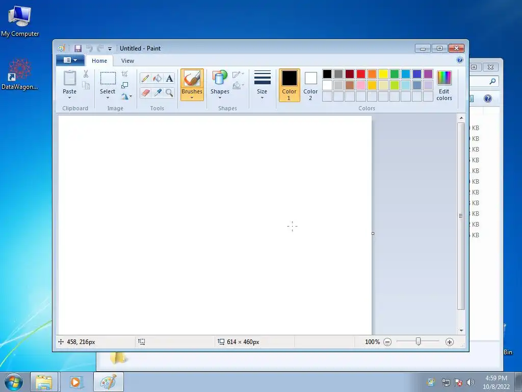
Task: Click the Show desktop strip on taskbar
Action: coord(518,382)
